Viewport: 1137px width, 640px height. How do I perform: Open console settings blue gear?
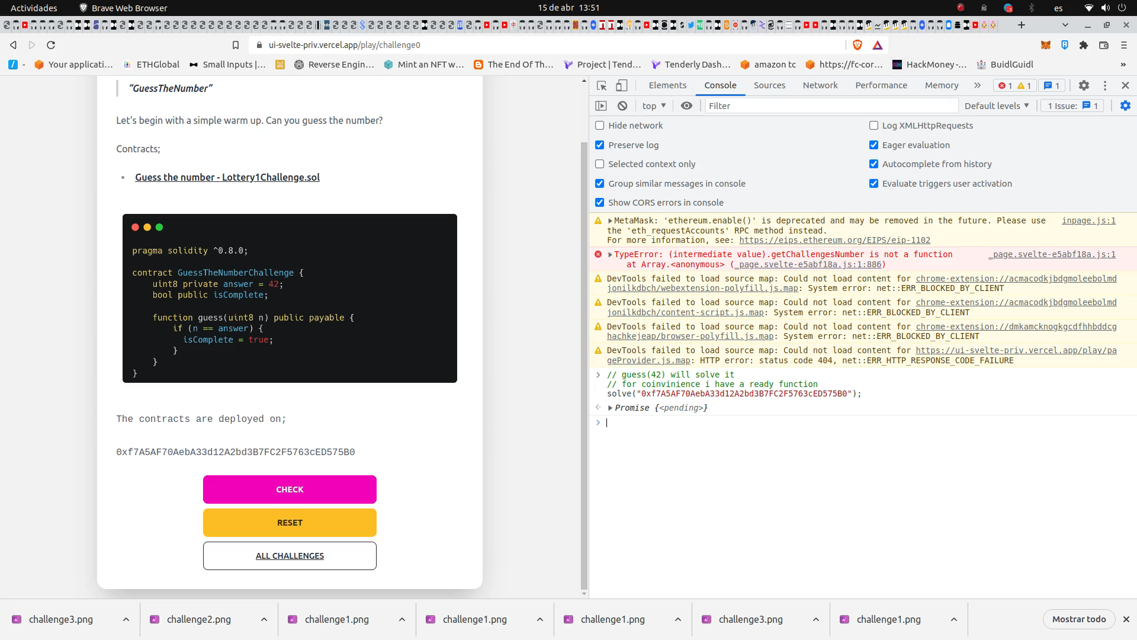point(1125,105)
